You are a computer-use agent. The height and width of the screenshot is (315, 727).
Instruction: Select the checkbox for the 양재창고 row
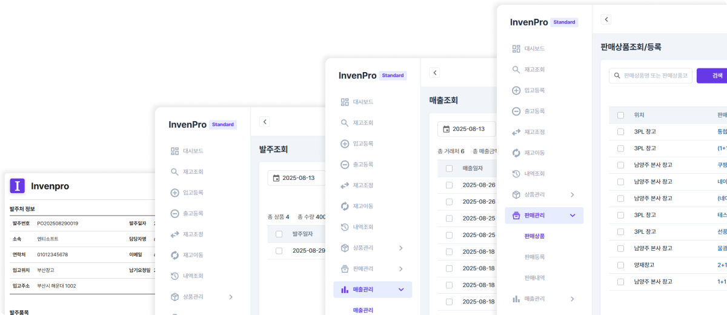[x=620, y=265]
